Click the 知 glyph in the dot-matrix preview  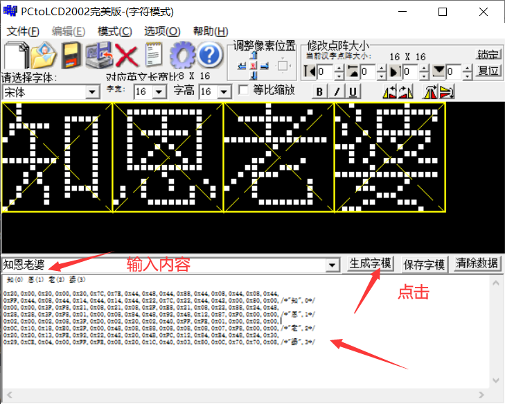click(x=57, y=157)
